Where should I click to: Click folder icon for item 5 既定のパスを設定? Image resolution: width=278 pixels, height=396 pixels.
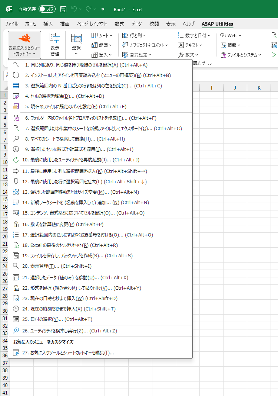pyautogui.click(x=16, y=106)
